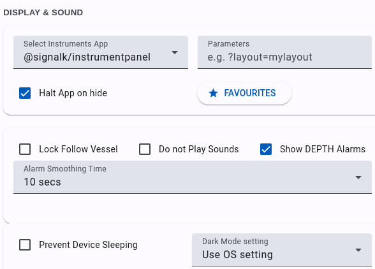Enable Prevent Device Sleeping checkbox
This screenshot has height=269, width=375.
25,245
